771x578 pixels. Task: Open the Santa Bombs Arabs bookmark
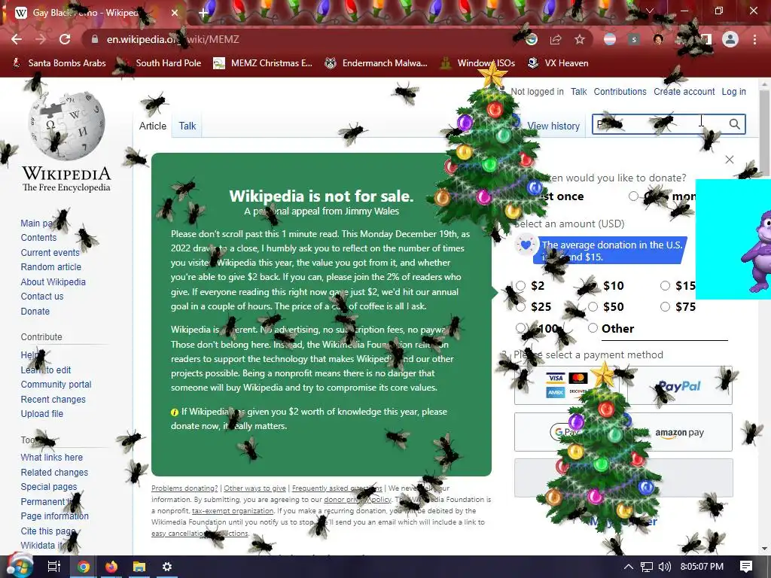coord(59,63)
